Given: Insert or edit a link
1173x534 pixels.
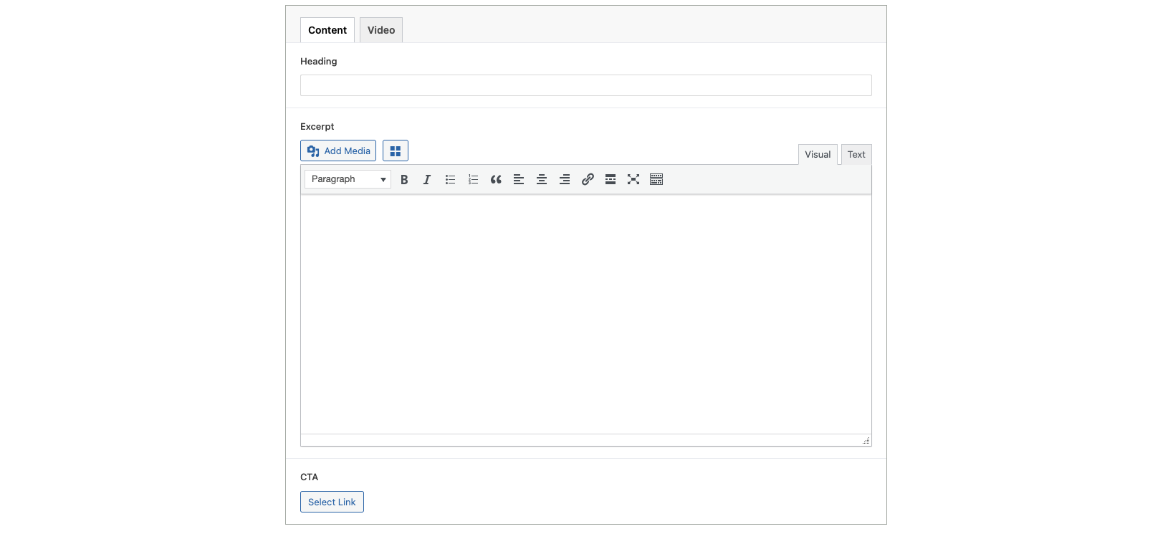Looking at the screenshot, I should point(588,180).
